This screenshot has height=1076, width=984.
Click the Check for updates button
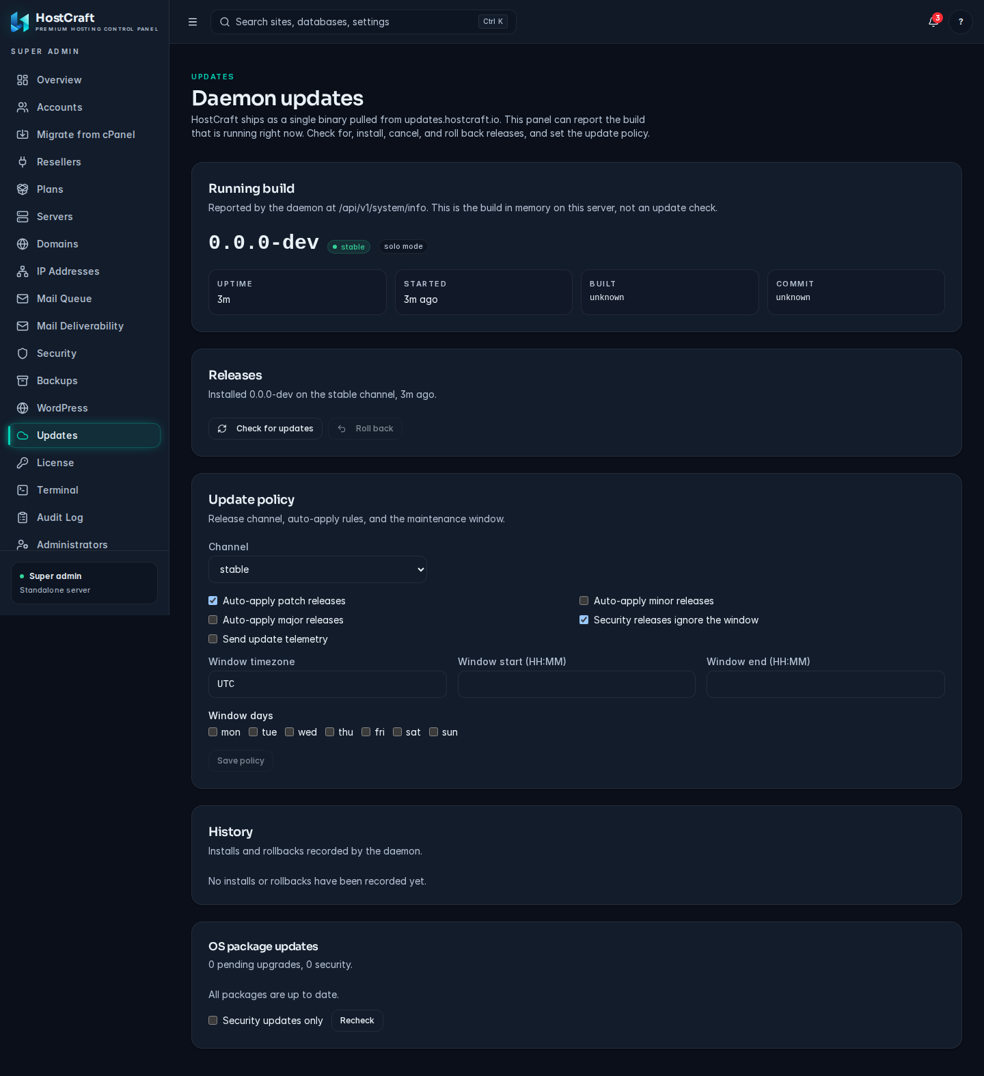click(265, 429)
